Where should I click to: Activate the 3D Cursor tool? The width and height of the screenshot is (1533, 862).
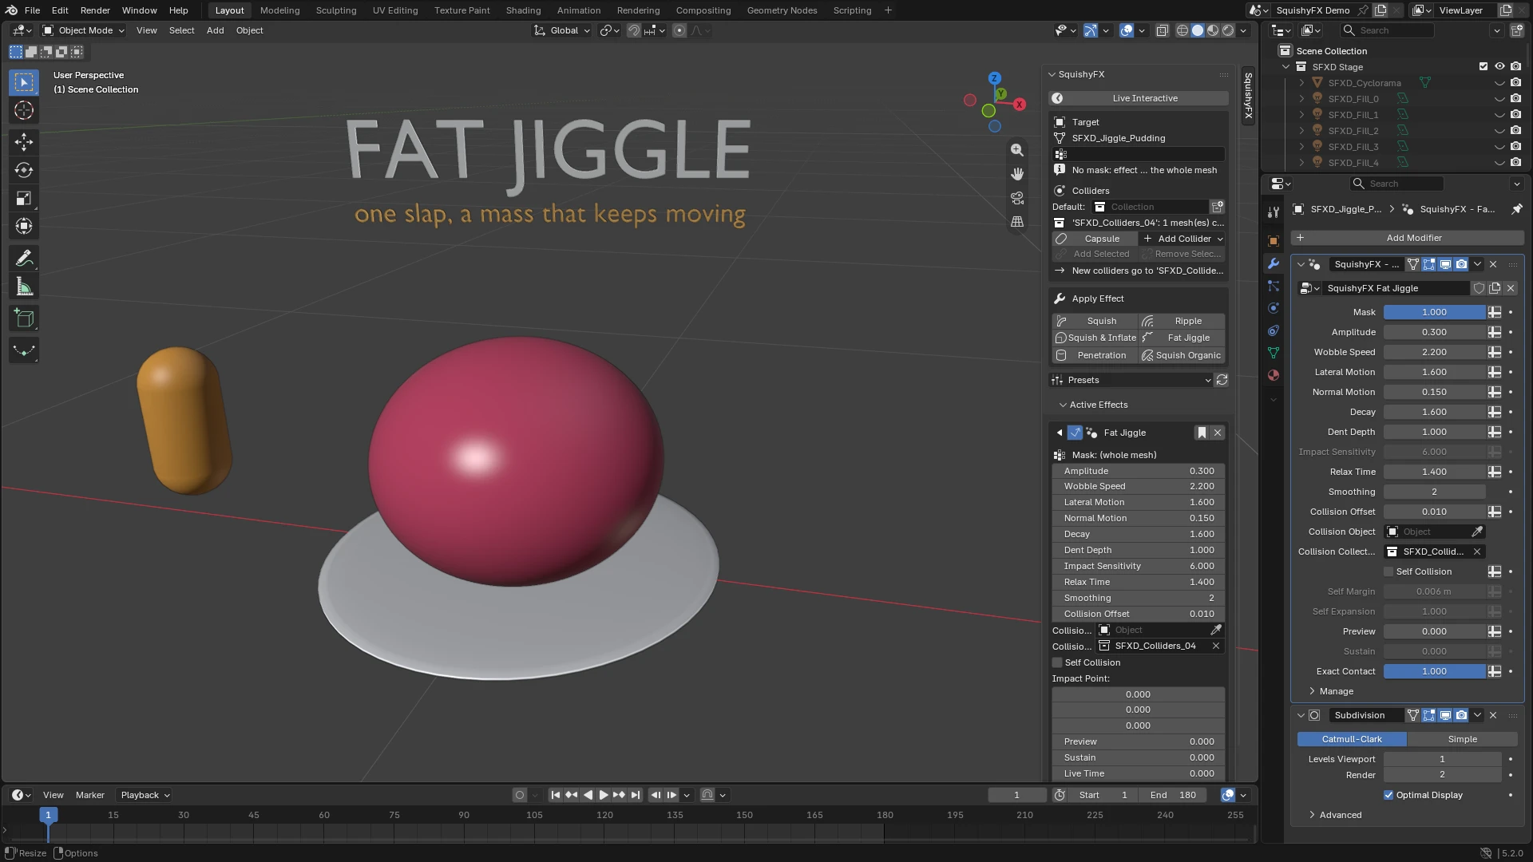coord(24,110)
